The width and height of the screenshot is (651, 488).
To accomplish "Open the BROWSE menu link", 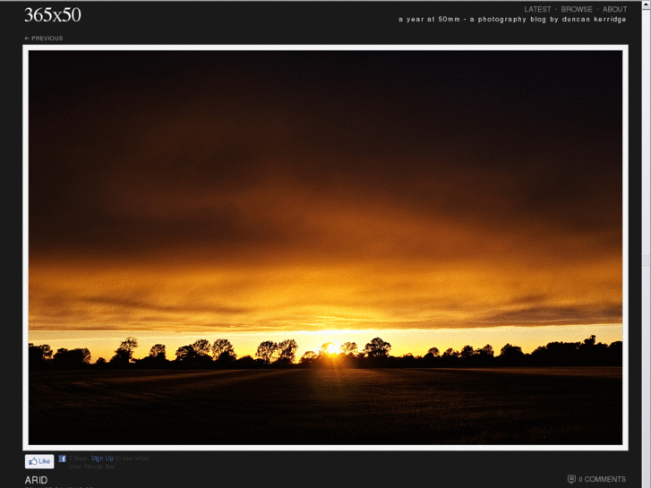I will [577, 9].
